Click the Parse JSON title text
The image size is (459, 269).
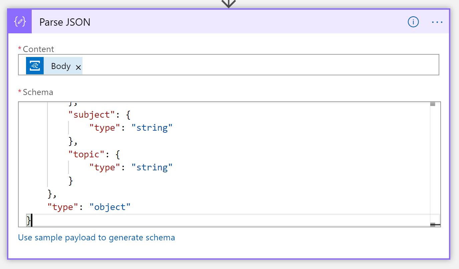[x=65, y=22]
